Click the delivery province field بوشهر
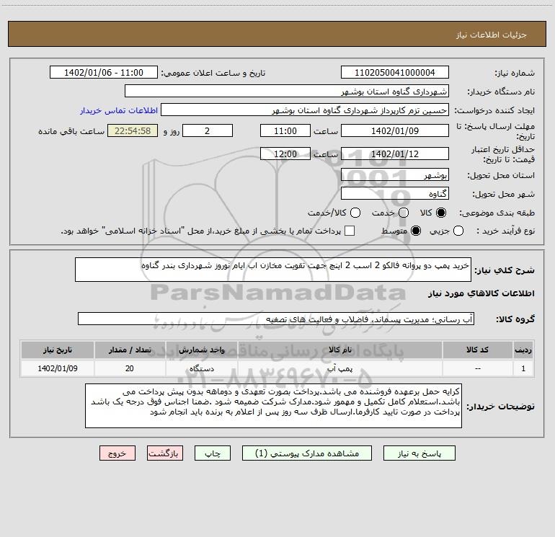 (x=395, y=174)
